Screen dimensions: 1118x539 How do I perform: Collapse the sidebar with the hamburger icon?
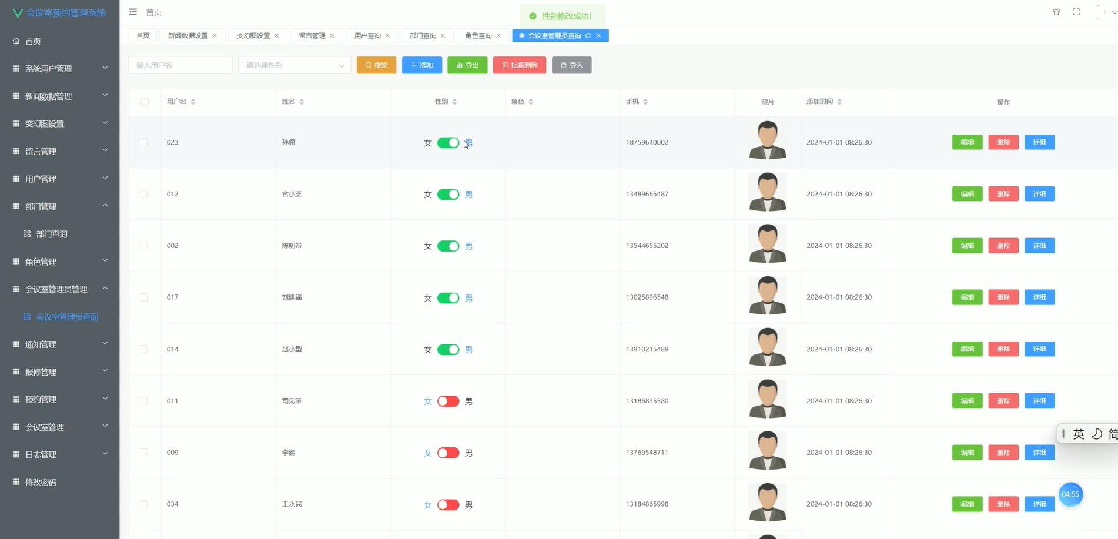[133, 11]
